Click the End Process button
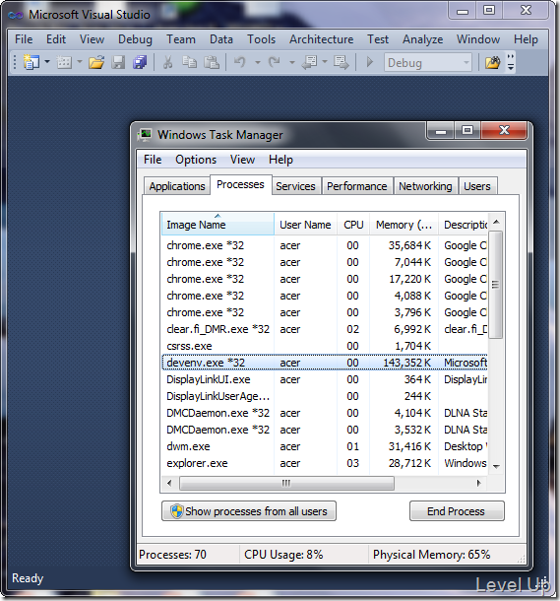 (x=457, y=511)
